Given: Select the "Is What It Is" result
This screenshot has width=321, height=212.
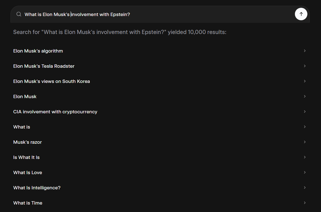Looking at the screenshot, I should click(x=26, y=157).
